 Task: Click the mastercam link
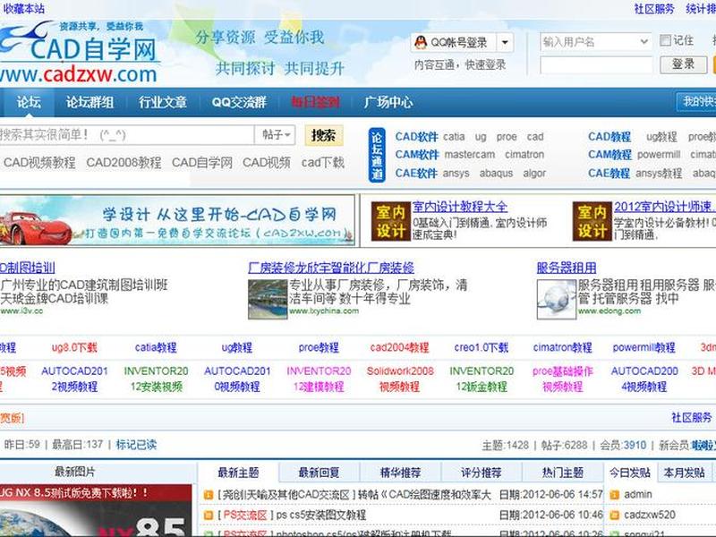pos(469,155)
